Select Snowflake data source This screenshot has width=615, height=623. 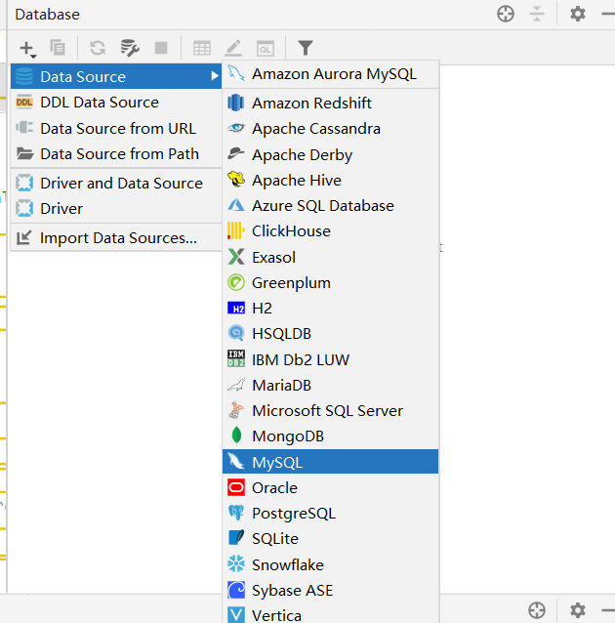coord(331,564)
